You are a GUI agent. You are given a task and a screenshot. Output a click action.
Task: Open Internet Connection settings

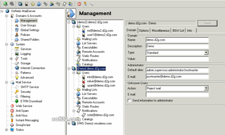point(33,68)
